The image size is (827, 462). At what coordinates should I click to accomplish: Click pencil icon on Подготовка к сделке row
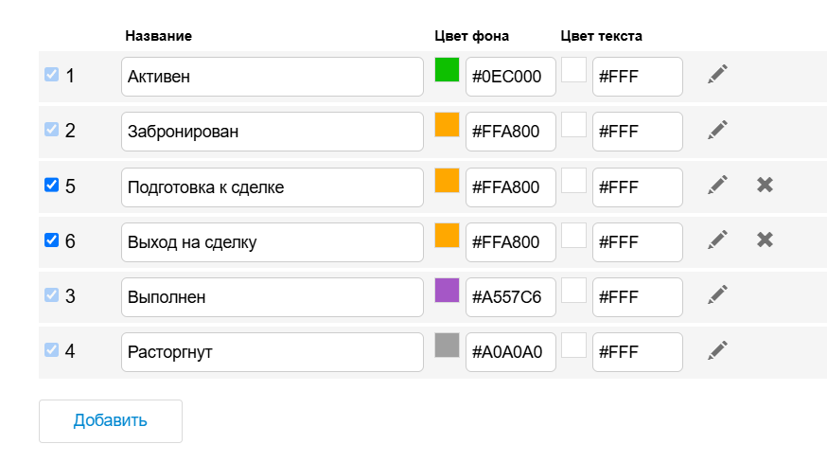(718, 185)
